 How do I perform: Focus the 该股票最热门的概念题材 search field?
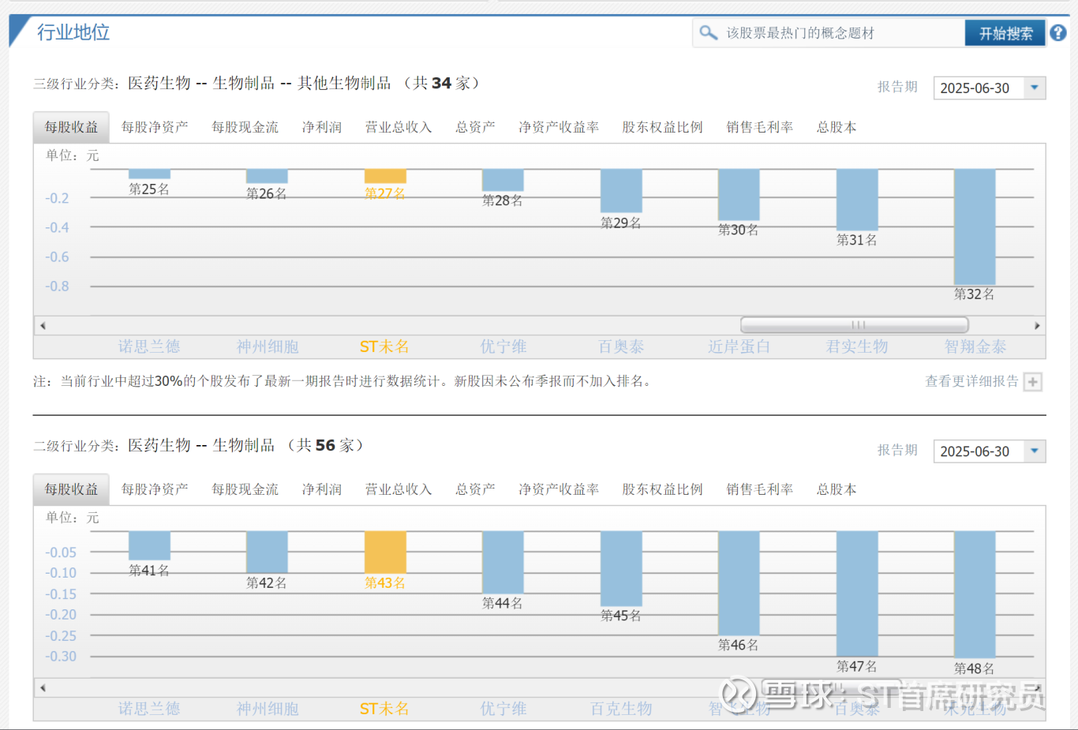829,33
